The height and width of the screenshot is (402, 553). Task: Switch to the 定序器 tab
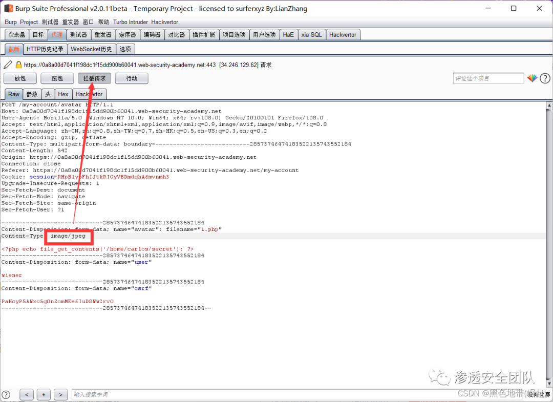(x=127, y=34)
